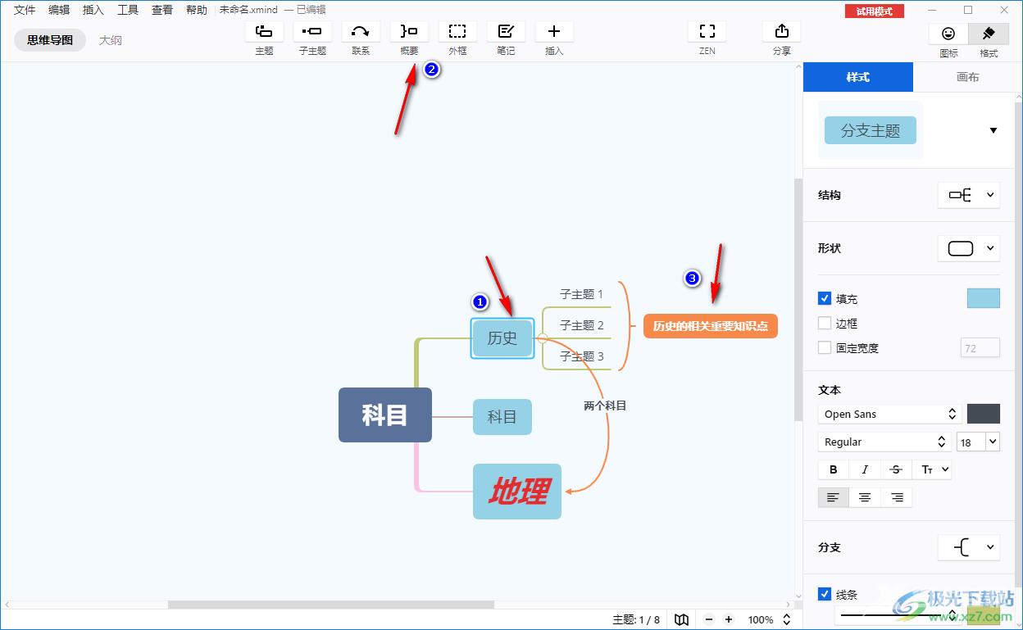
Task: Center align the text
Action: pyautogui.click(x=865, y=497)
